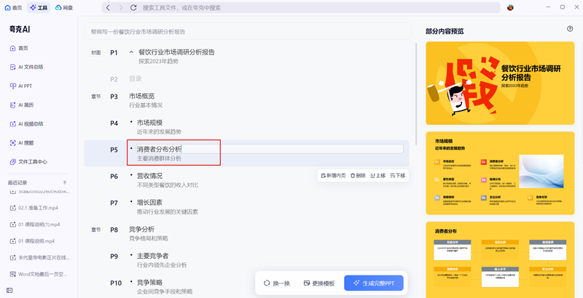
Task: Edit P8 heading 竞争分析
Action: pyautogui.click(x=141, y=229)
